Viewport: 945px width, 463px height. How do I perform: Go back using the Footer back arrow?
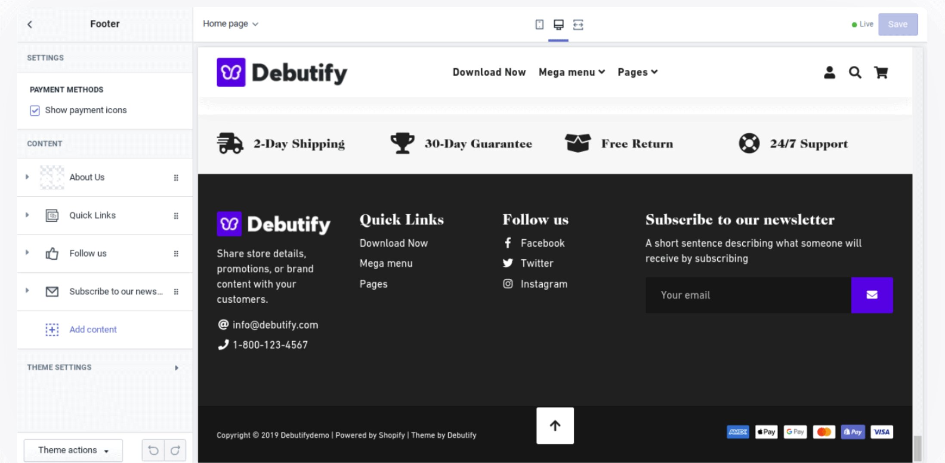[30, 24]
